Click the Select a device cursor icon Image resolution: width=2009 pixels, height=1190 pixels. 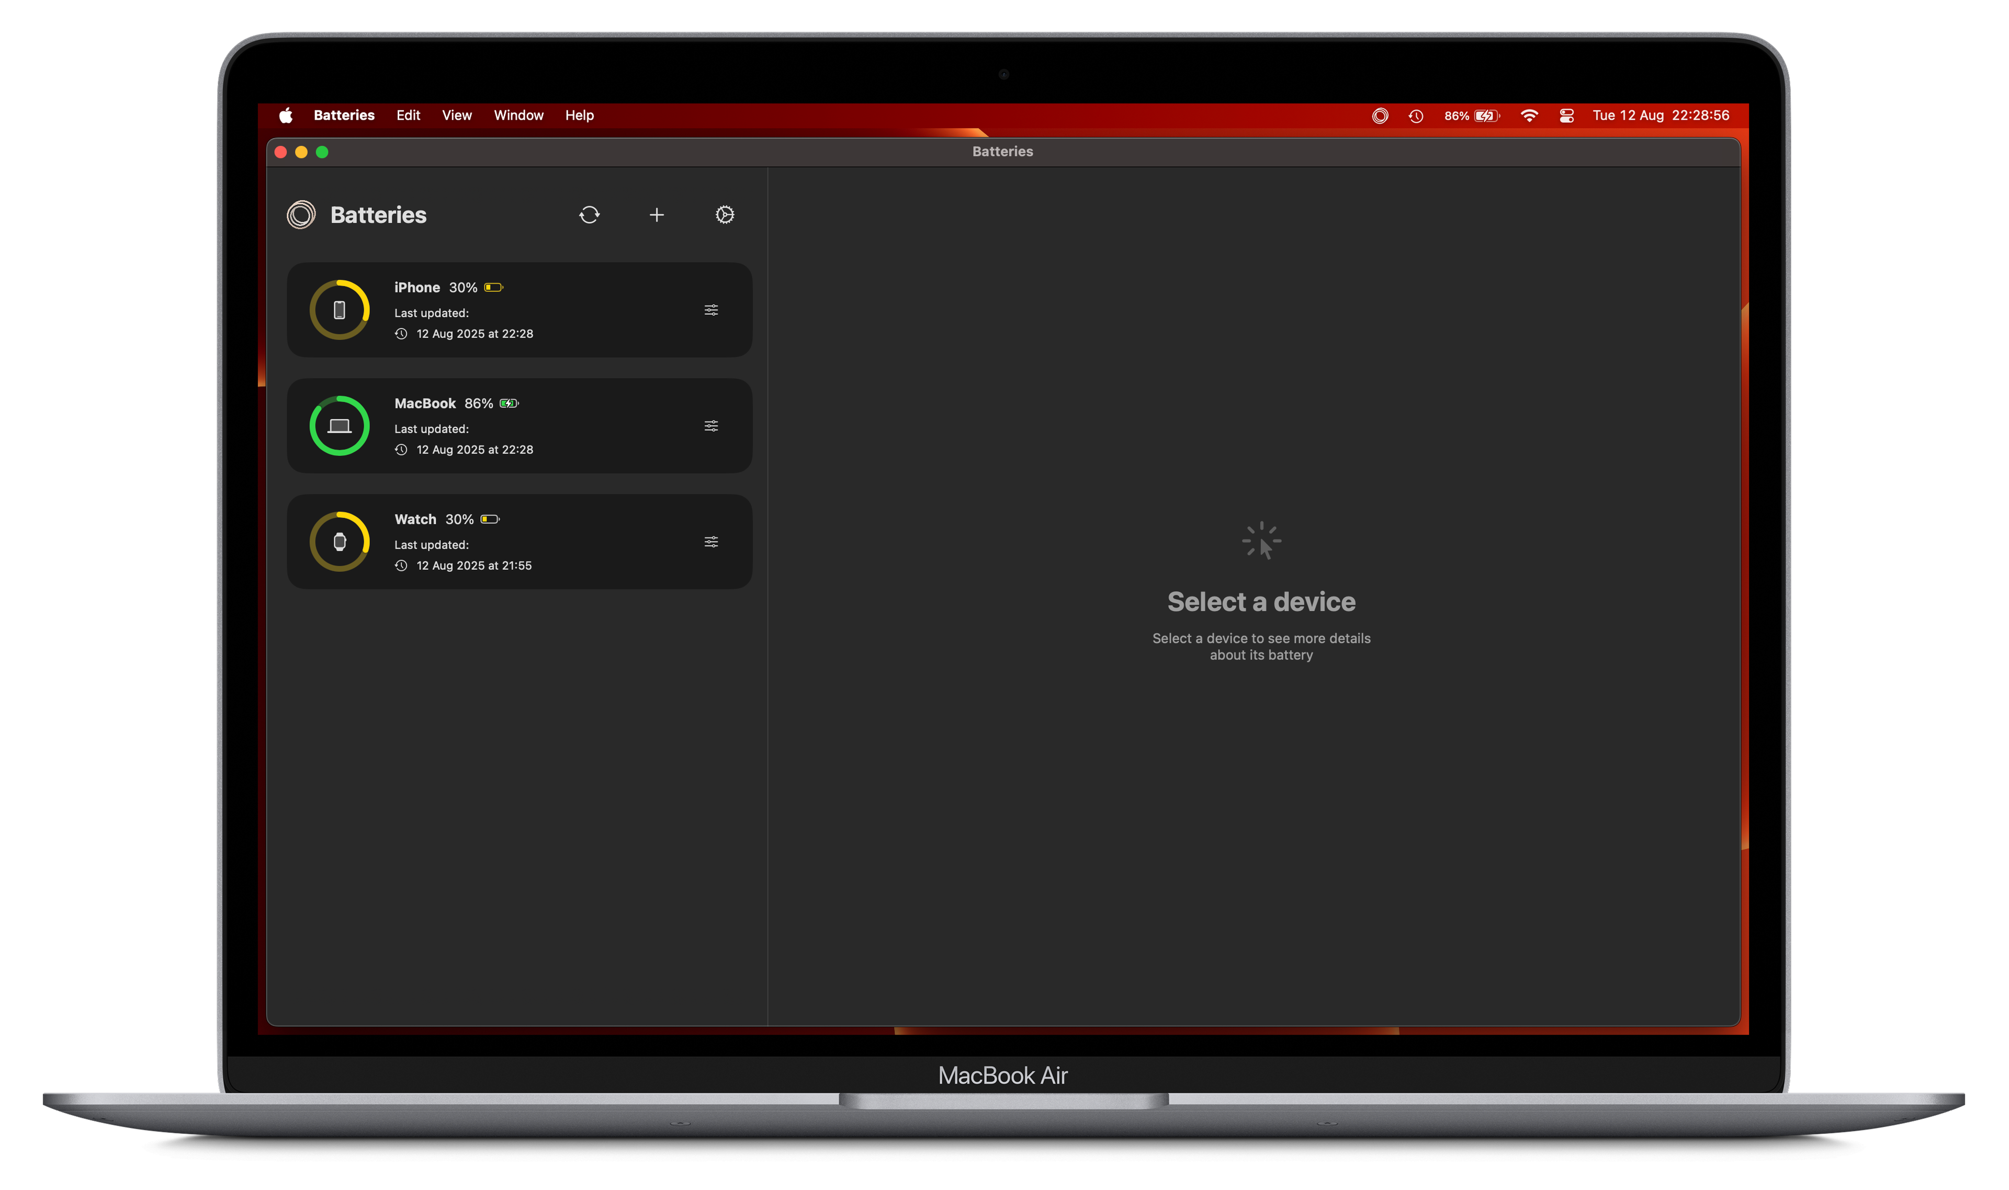pos(1261,541)
